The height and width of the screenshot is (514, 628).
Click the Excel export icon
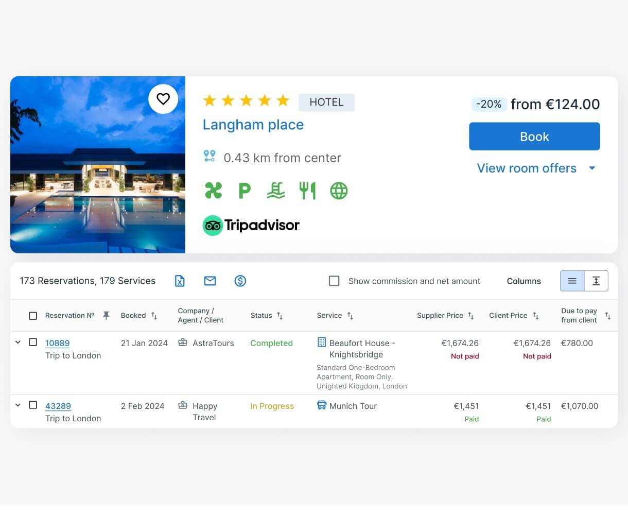(180, 281)
